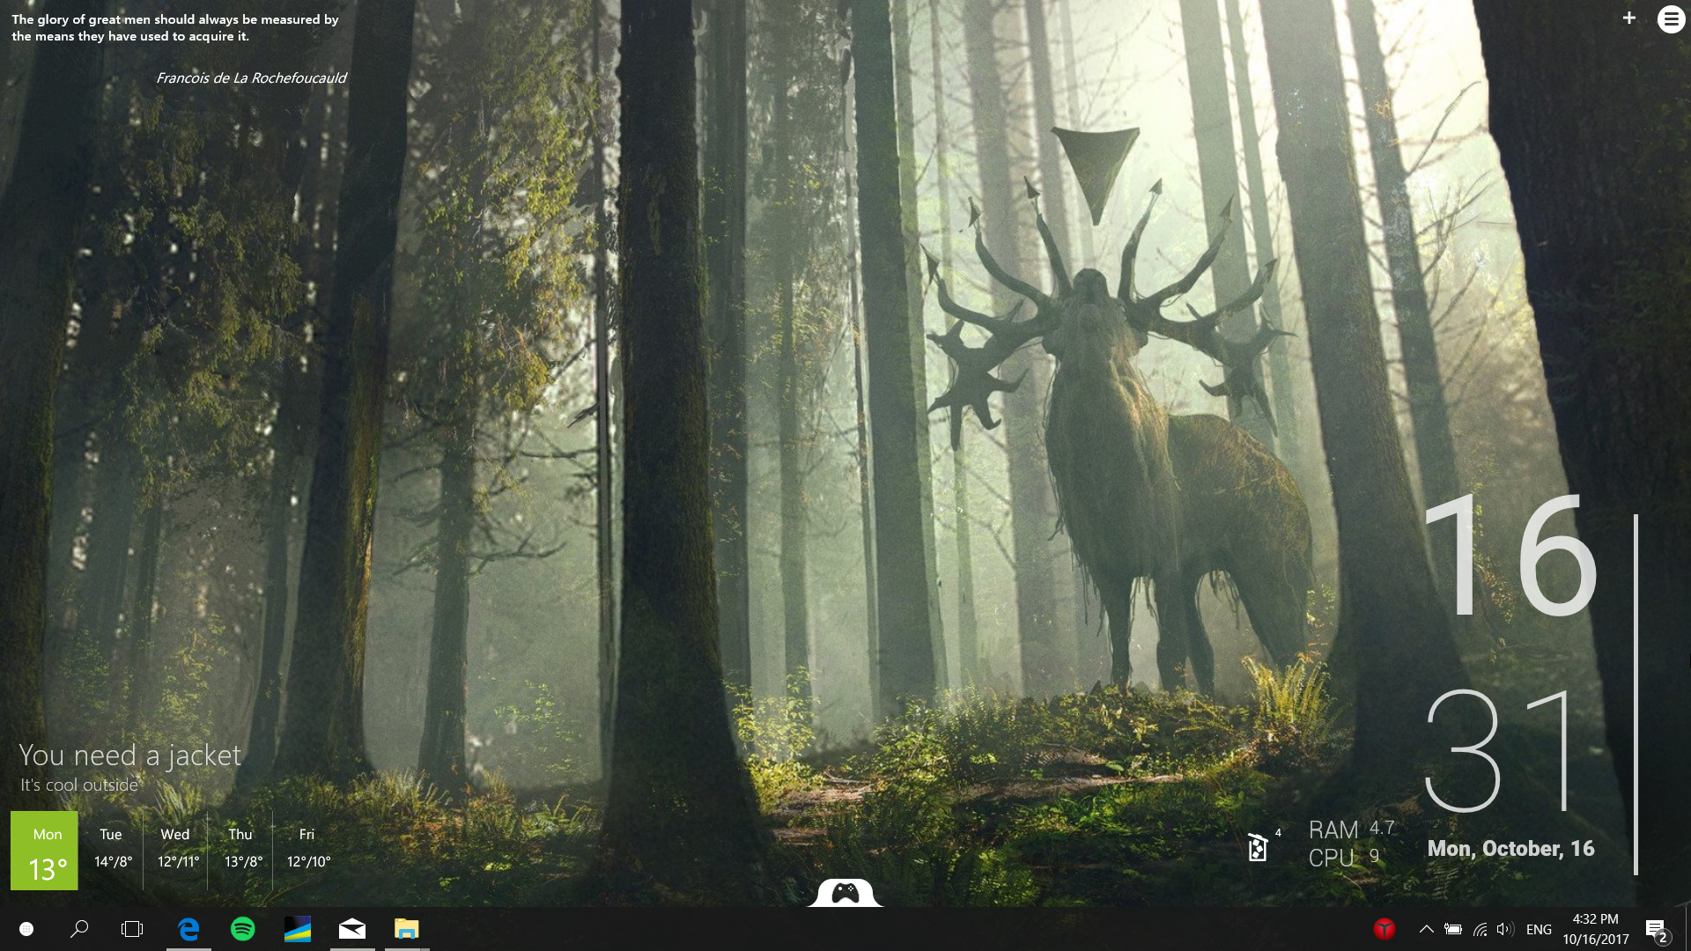Click author 'Francois de La Rochefoucauld'

pos(251,77)
